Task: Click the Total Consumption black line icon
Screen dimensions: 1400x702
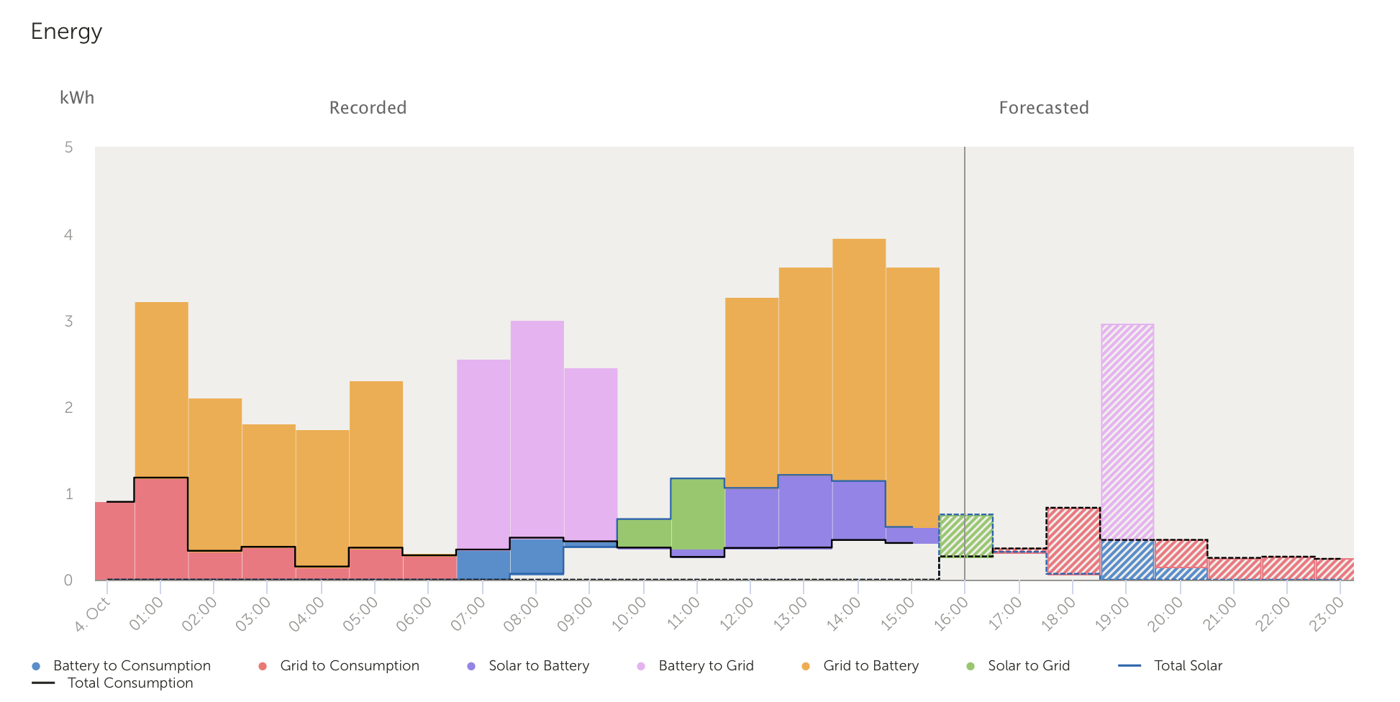Action: pos(43,683)
